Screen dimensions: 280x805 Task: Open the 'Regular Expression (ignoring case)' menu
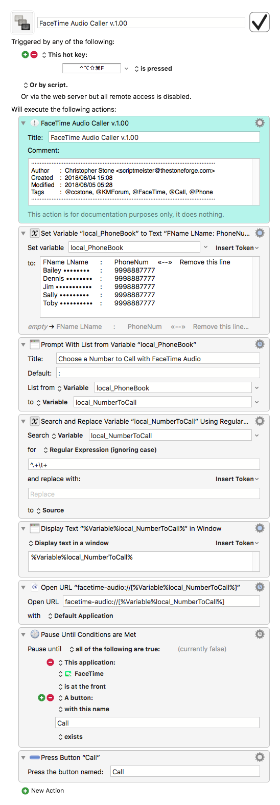100,450
